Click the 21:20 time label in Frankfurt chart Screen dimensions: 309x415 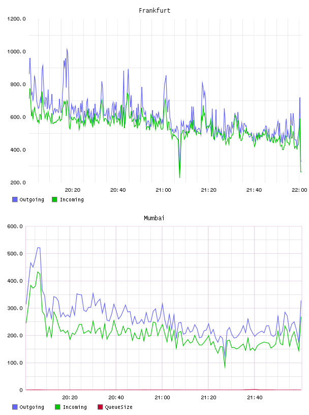(x=208, y=190)
